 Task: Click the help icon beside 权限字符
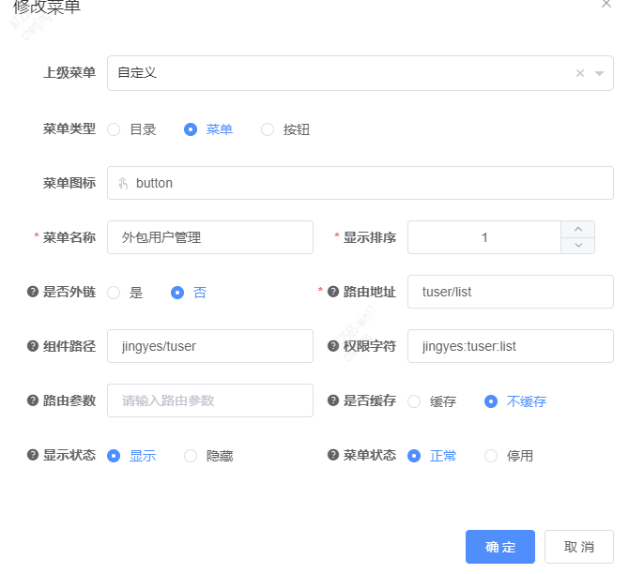pyautogui.click(x=333, y=345)
